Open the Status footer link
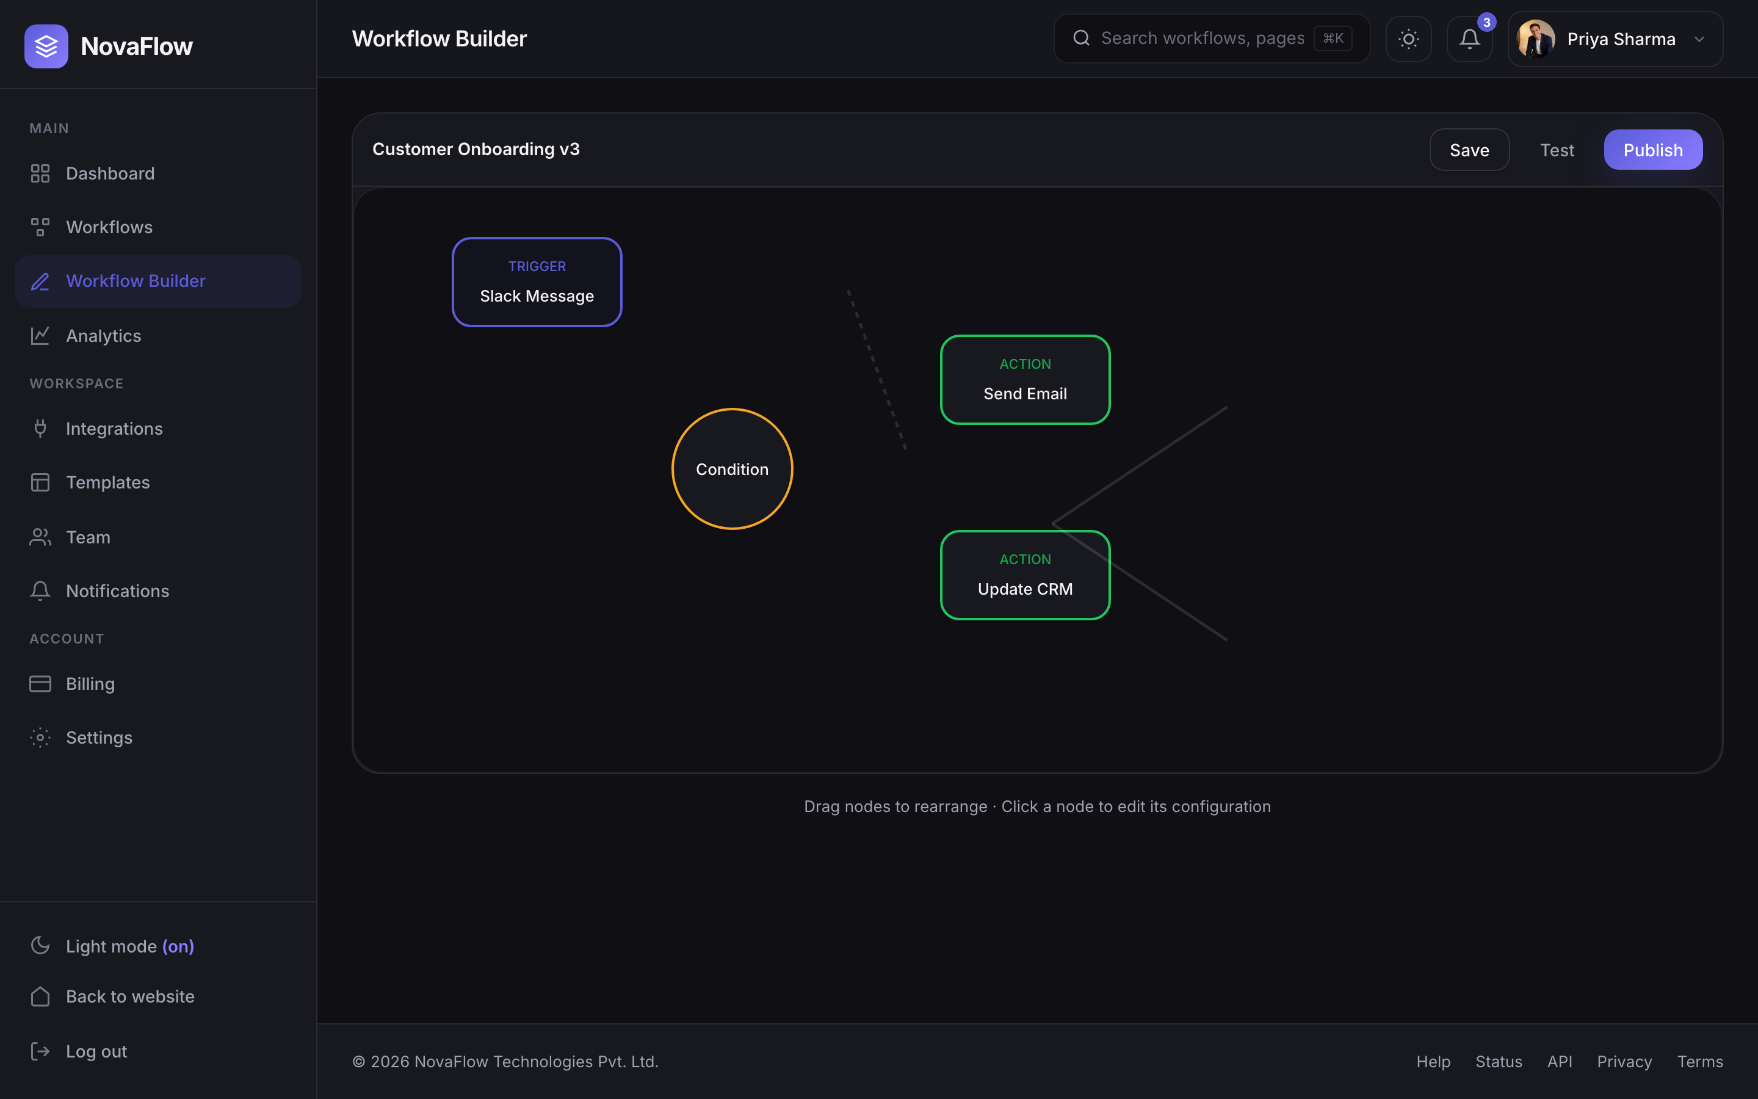The image size is (1758, 1099). 1499,1061
